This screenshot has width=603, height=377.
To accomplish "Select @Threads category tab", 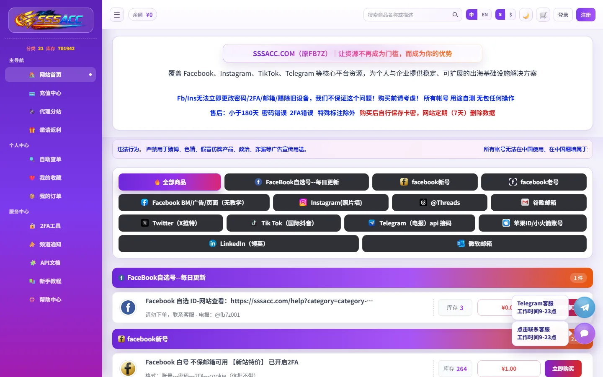I will tap(440, 203).
